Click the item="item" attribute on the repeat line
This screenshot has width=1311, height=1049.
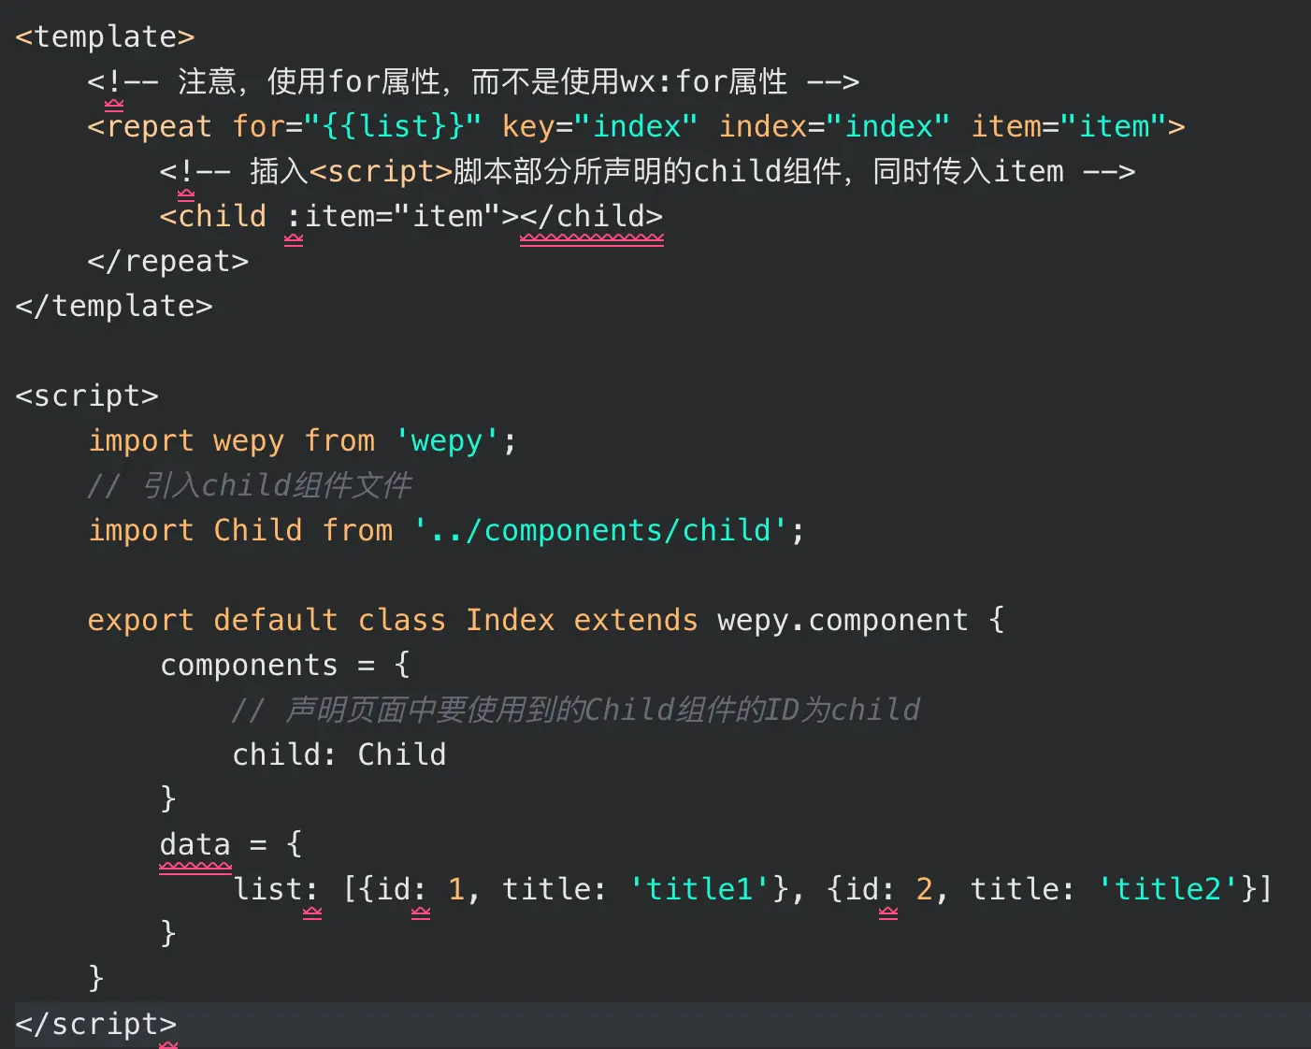(1069, 126)
